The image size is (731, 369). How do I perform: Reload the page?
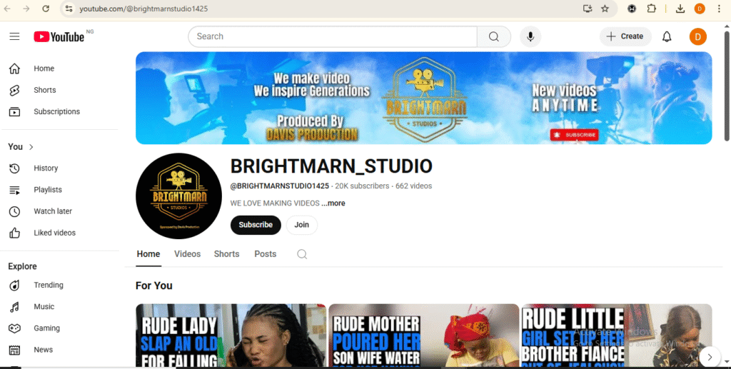point(46,9)
